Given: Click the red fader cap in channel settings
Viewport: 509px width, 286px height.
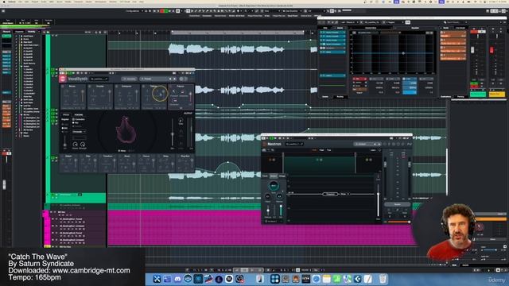Looking at the screenshot, I should tap(492, 50).
